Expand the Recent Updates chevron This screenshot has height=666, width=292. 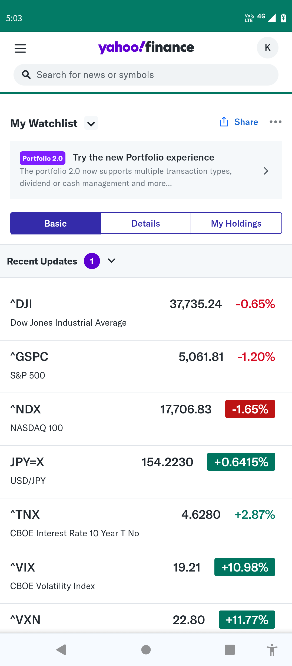tap(111, 261)
